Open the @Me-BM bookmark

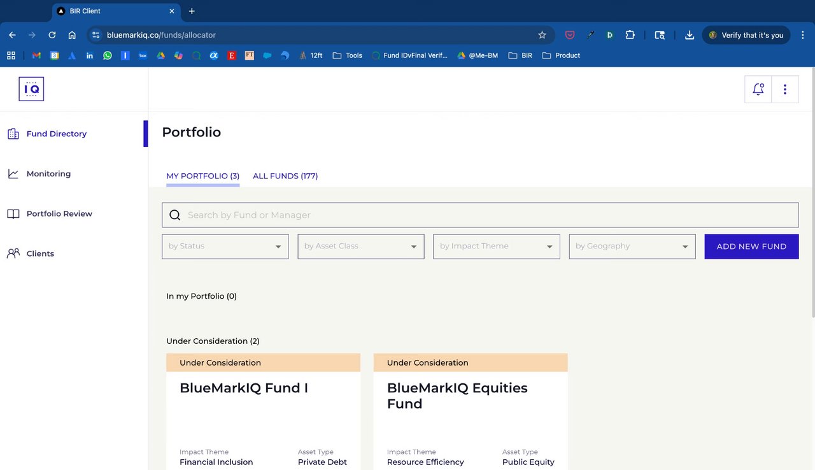click(478, 55)
